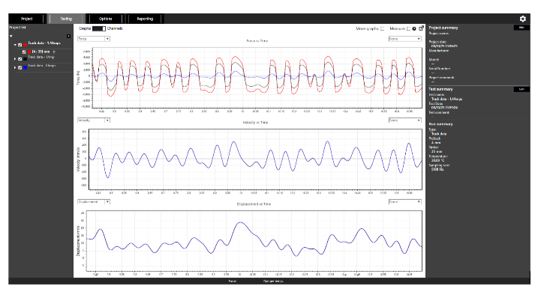This screenshot has height=304, width=544.
Task: Uncheck the blue track data checkbox
Action: tap(20, 67)
